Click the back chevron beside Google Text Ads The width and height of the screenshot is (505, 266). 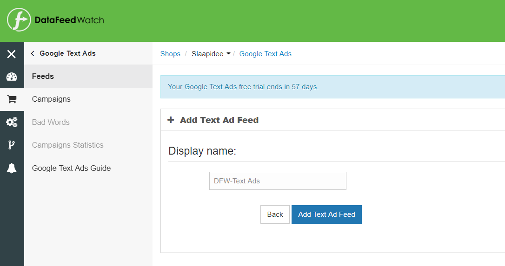pos(33,53)
